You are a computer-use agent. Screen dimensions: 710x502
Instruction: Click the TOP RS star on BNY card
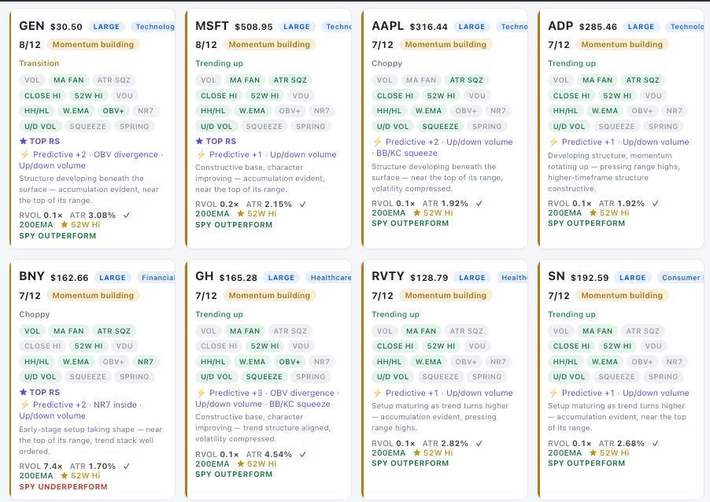point(23,392)
